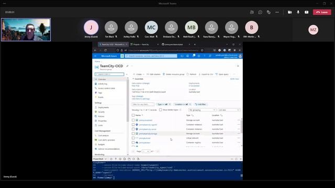The height and width of the screenshot is (188, 335).
Task: Open the Create dropdown
Action: (x=139, y=74)
